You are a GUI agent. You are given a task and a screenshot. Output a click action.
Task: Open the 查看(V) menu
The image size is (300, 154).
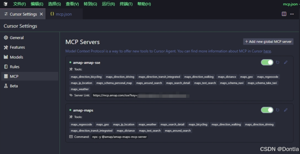click(72, 4)
